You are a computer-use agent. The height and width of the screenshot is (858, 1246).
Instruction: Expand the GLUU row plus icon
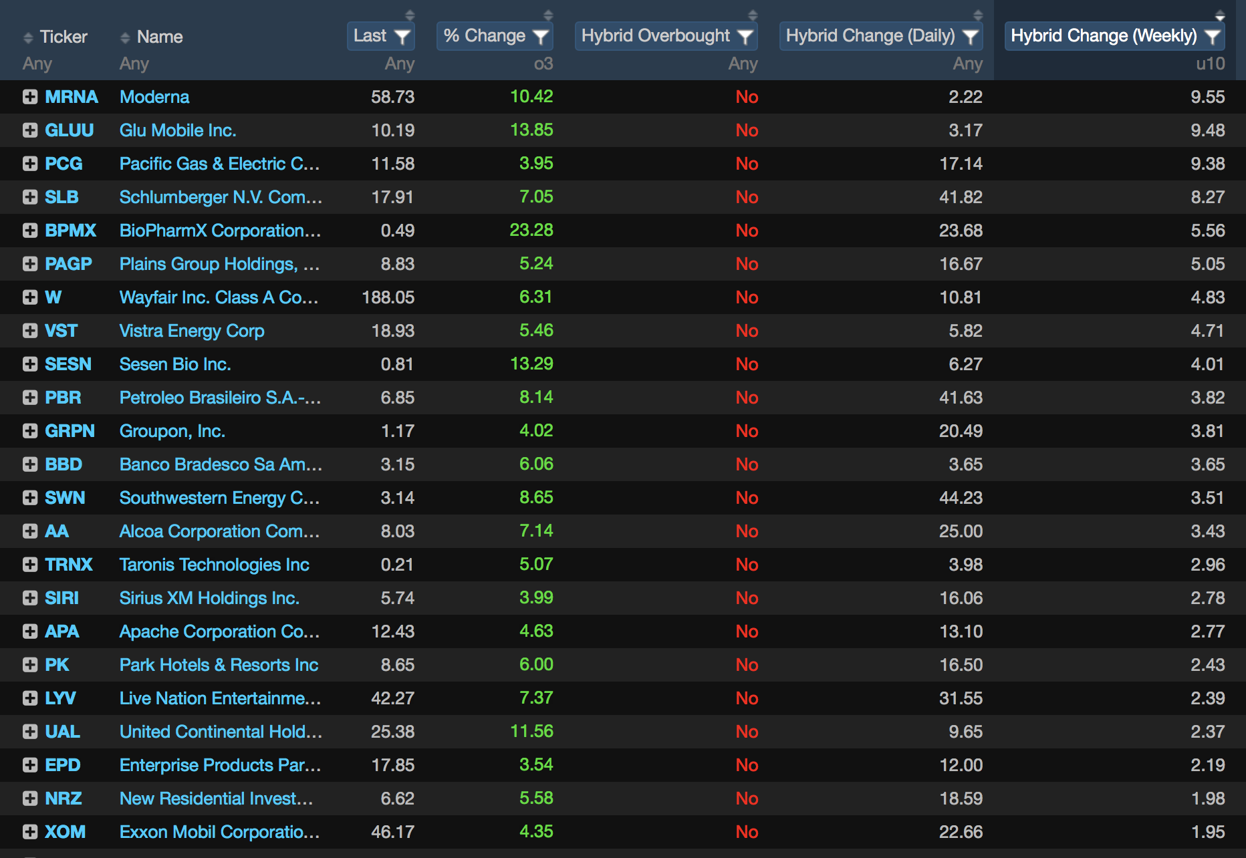tap(29, 130)
